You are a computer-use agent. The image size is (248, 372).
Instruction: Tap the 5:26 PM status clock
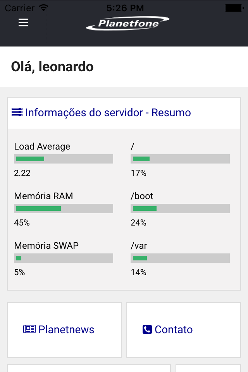click(125, 8)
